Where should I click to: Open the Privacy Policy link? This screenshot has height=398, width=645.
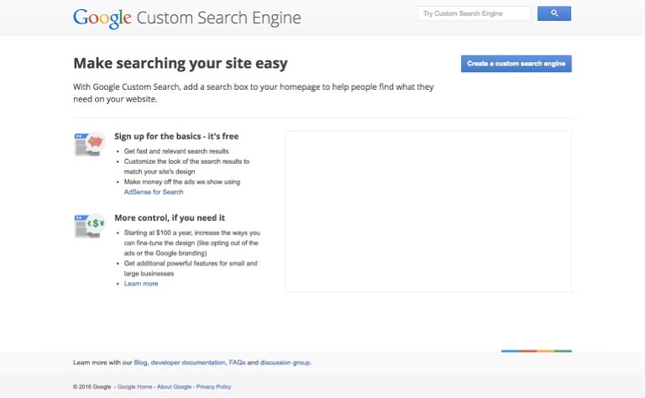point(214,387)
